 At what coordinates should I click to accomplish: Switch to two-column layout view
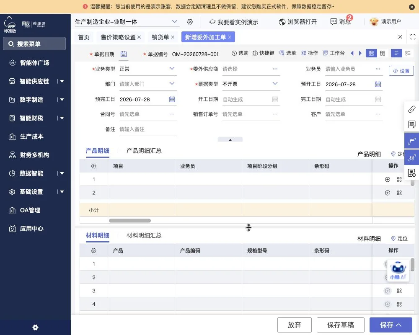click(x=383, y=53)
